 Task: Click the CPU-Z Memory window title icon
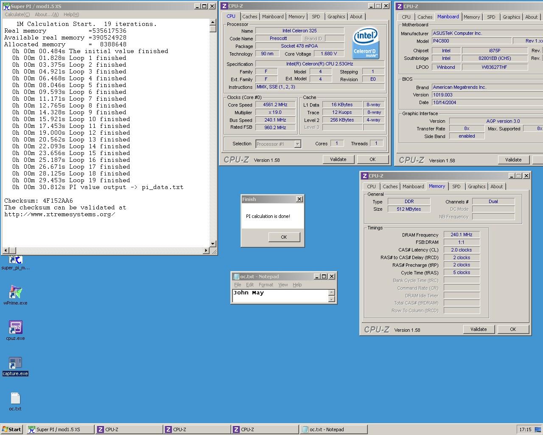click(364, 176)
